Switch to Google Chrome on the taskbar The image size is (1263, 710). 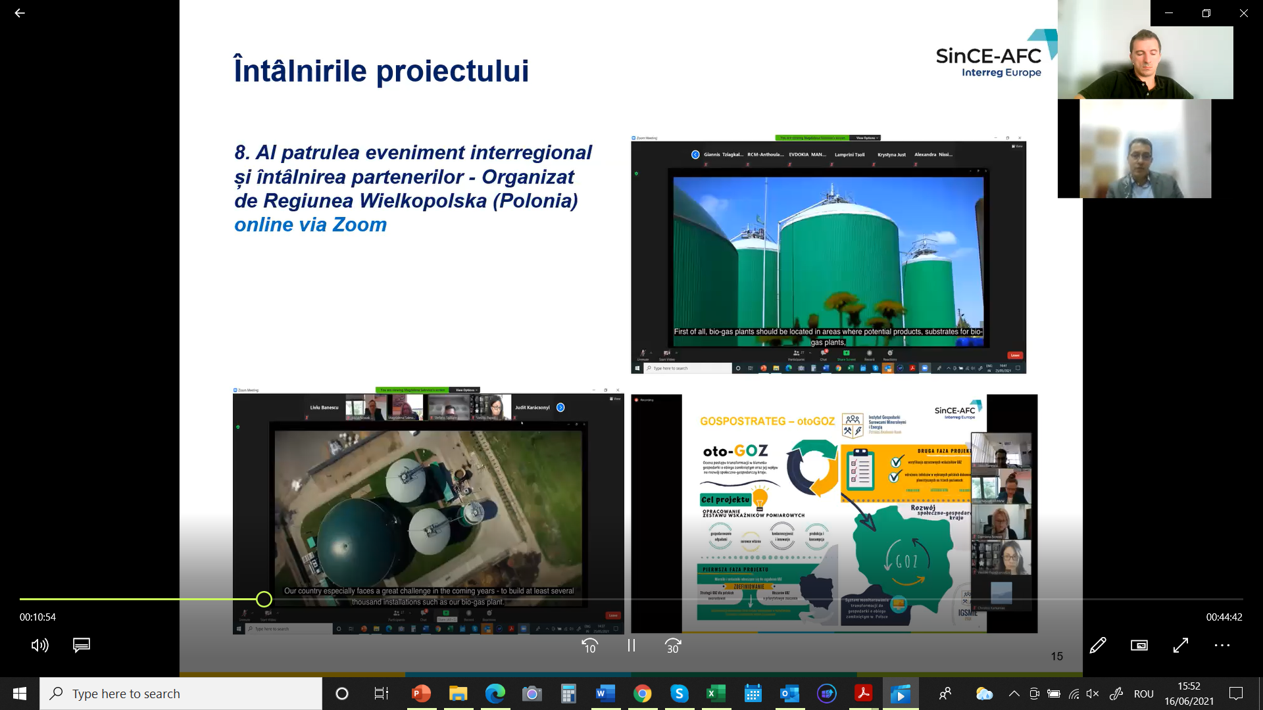[x=642, y=694]
